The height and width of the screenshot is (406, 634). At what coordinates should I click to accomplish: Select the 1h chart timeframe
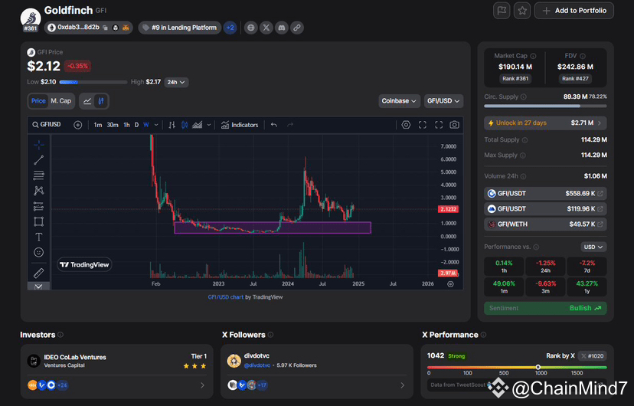(126, 125)
